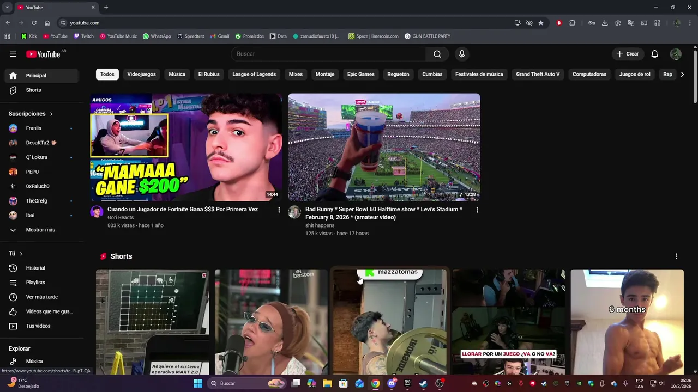Viewport: 698px width, 392px height.
Task: Start voice search with the microphone icon
Action: tap(462, 54)
